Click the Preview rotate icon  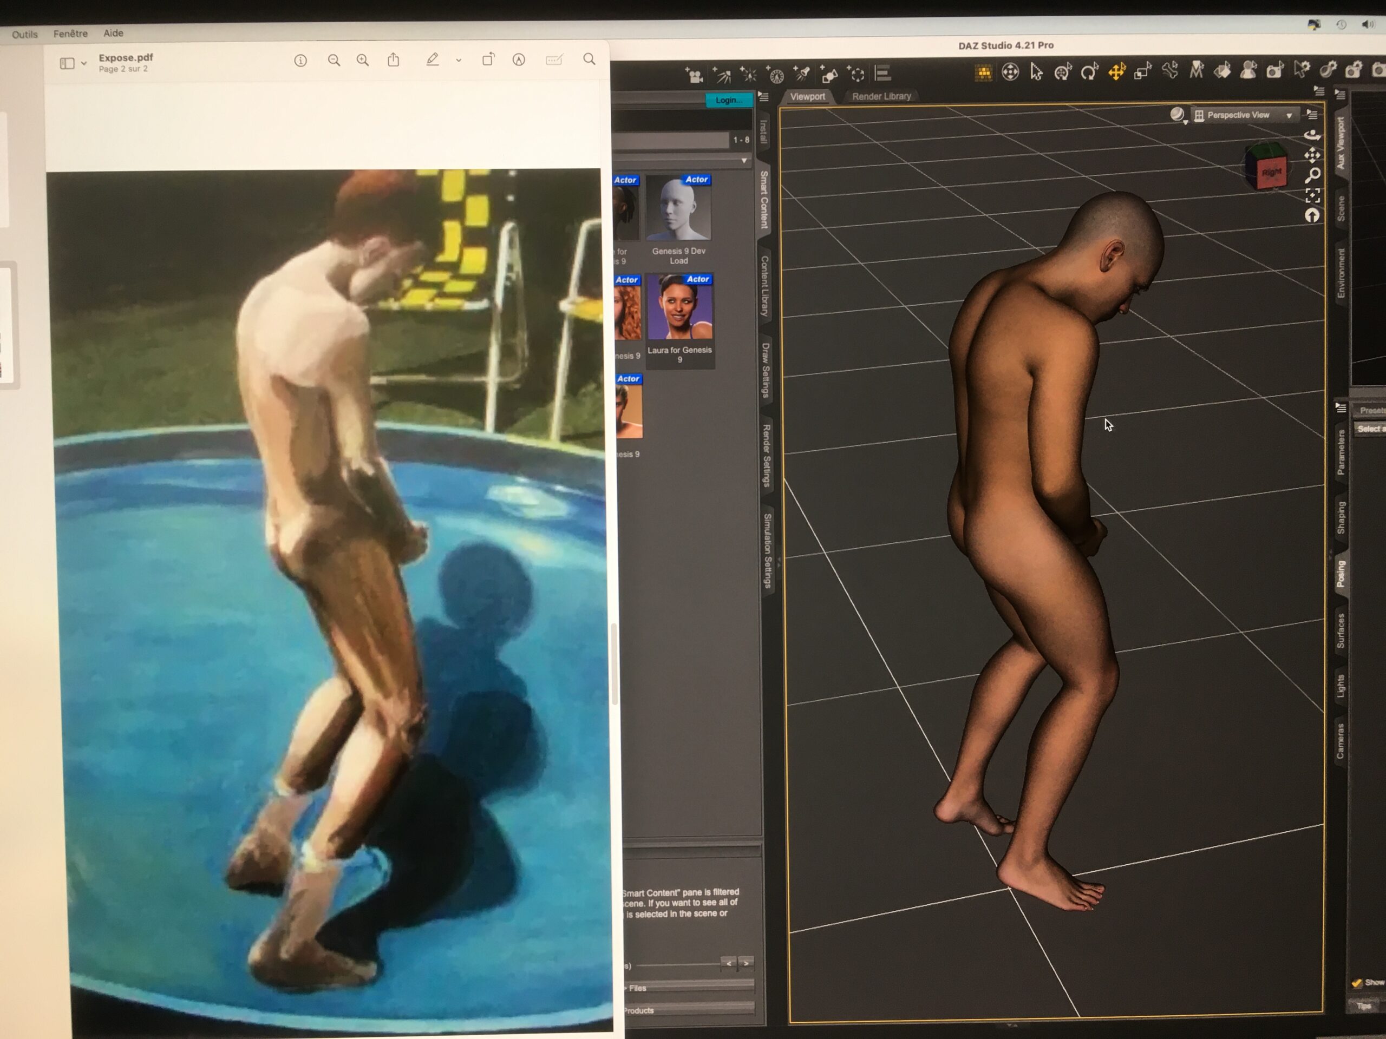coord(487,60)
